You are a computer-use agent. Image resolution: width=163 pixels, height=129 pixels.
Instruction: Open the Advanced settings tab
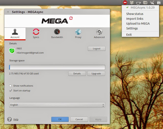click(x=99, y=34)
